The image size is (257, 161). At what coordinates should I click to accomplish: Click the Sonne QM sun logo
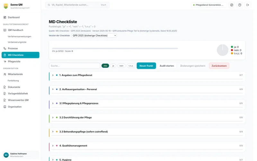[6, 6]
